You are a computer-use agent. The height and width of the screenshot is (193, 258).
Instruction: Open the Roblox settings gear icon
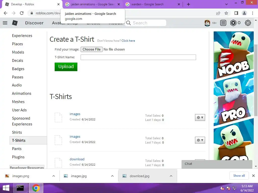click(x=248, y=23)
